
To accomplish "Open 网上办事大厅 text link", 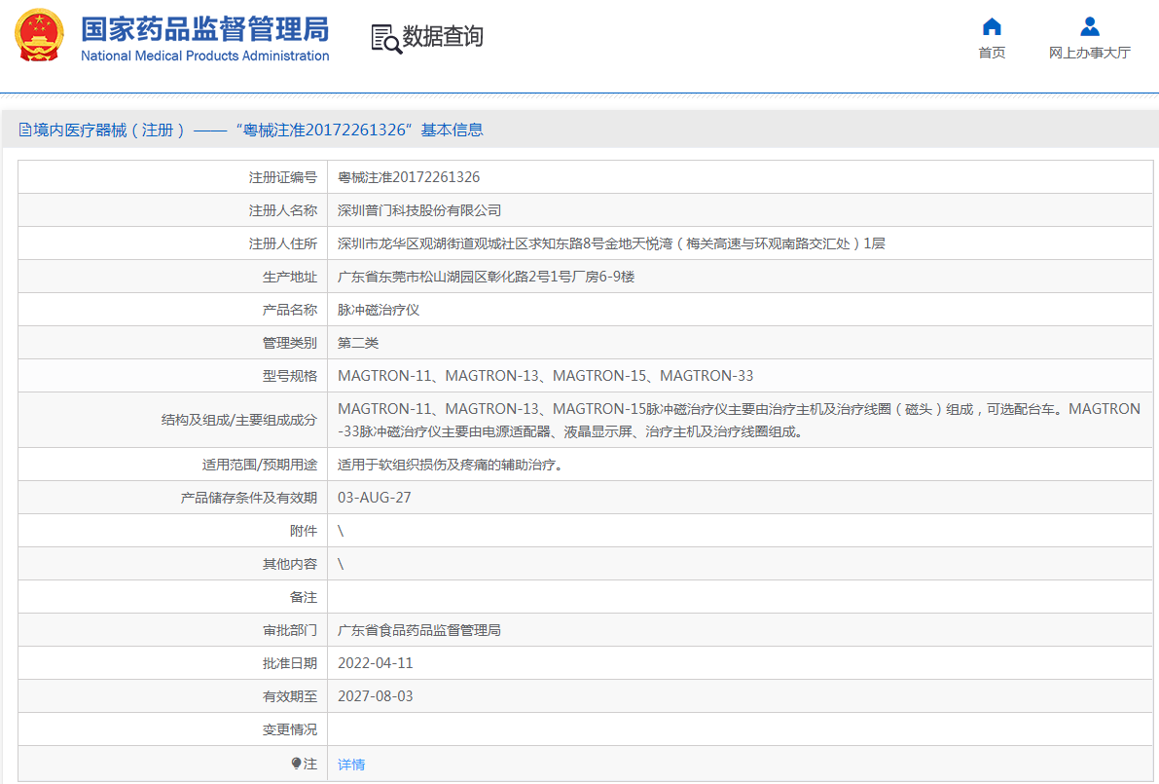I will point(1090,53).
